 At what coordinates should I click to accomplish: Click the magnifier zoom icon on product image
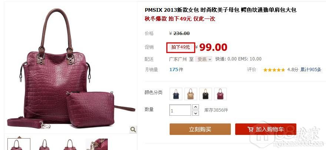pos(133,129)
